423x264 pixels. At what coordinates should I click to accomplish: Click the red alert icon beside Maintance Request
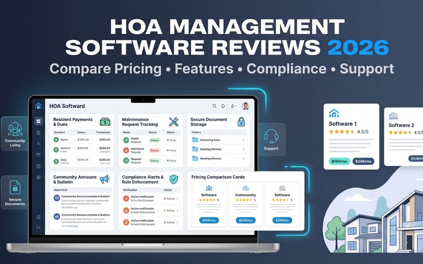126,150
